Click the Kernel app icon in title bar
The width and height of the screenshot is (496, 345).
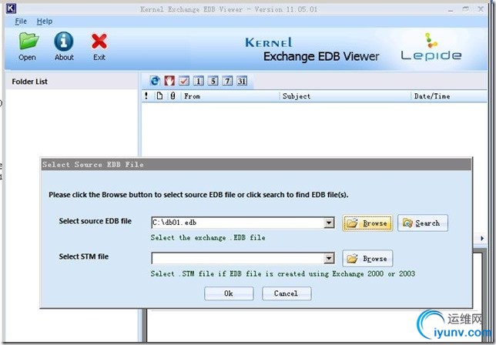(x=11, y=8)
